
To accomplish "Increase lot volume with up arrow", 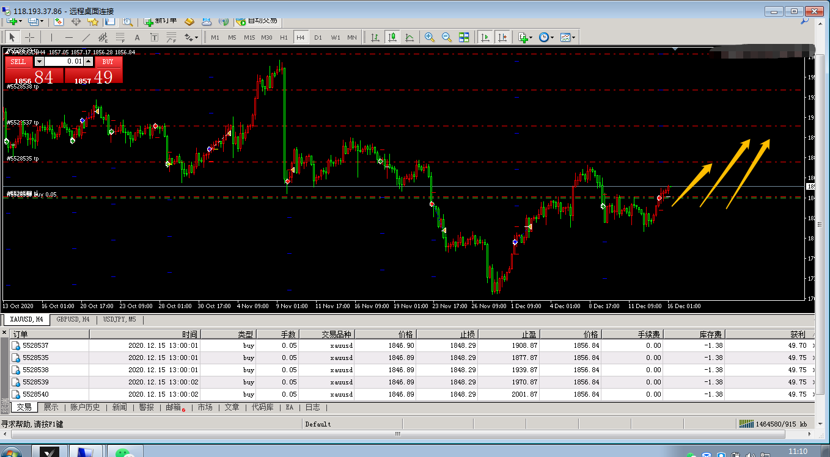I will pyautogui.click(x=89, y=62).
